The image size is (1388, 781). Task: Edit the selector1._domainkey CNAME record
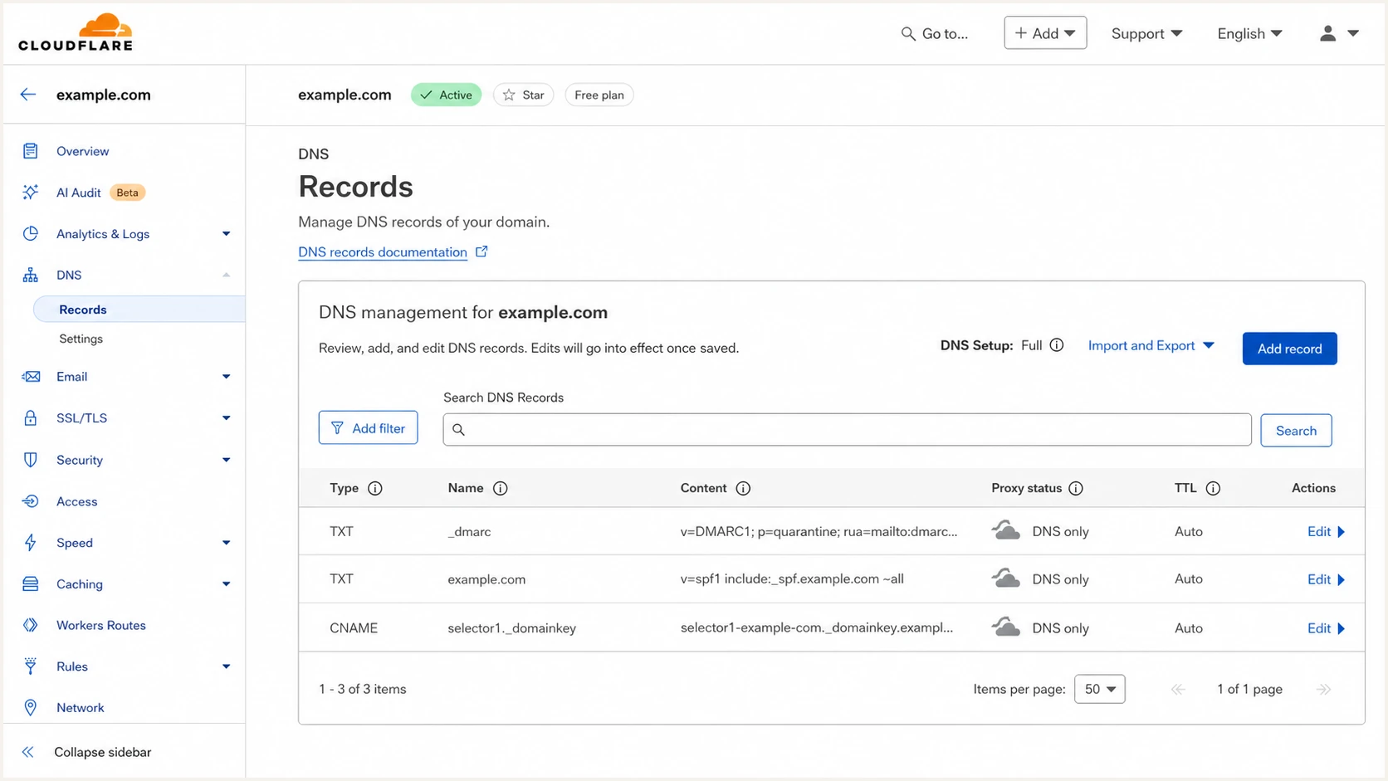coord(1326,628)
